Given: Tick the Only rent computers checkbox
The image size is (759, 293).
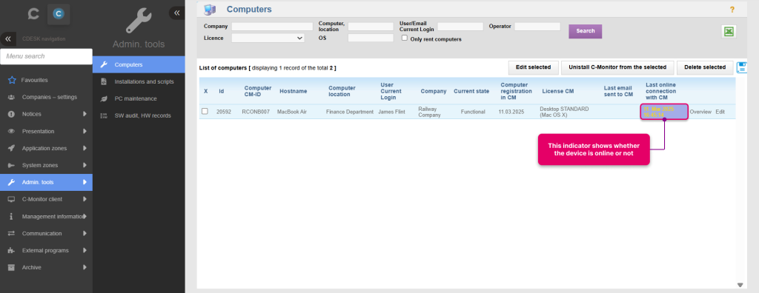Looking at the screenshot, I should point(405,38).
